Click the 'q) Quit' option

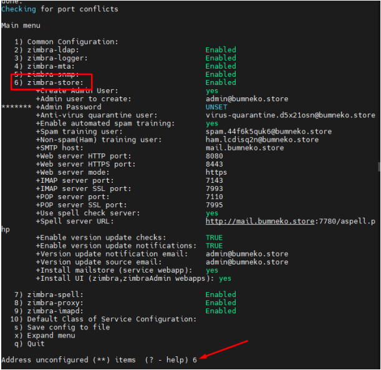pyautogui.click(x=29, y=344)
